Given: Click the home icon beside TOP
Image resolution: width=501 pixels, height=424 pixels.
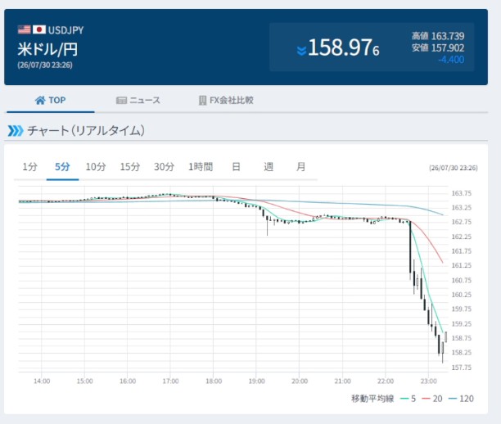Looking at the screenshot, I should point(40,101).
